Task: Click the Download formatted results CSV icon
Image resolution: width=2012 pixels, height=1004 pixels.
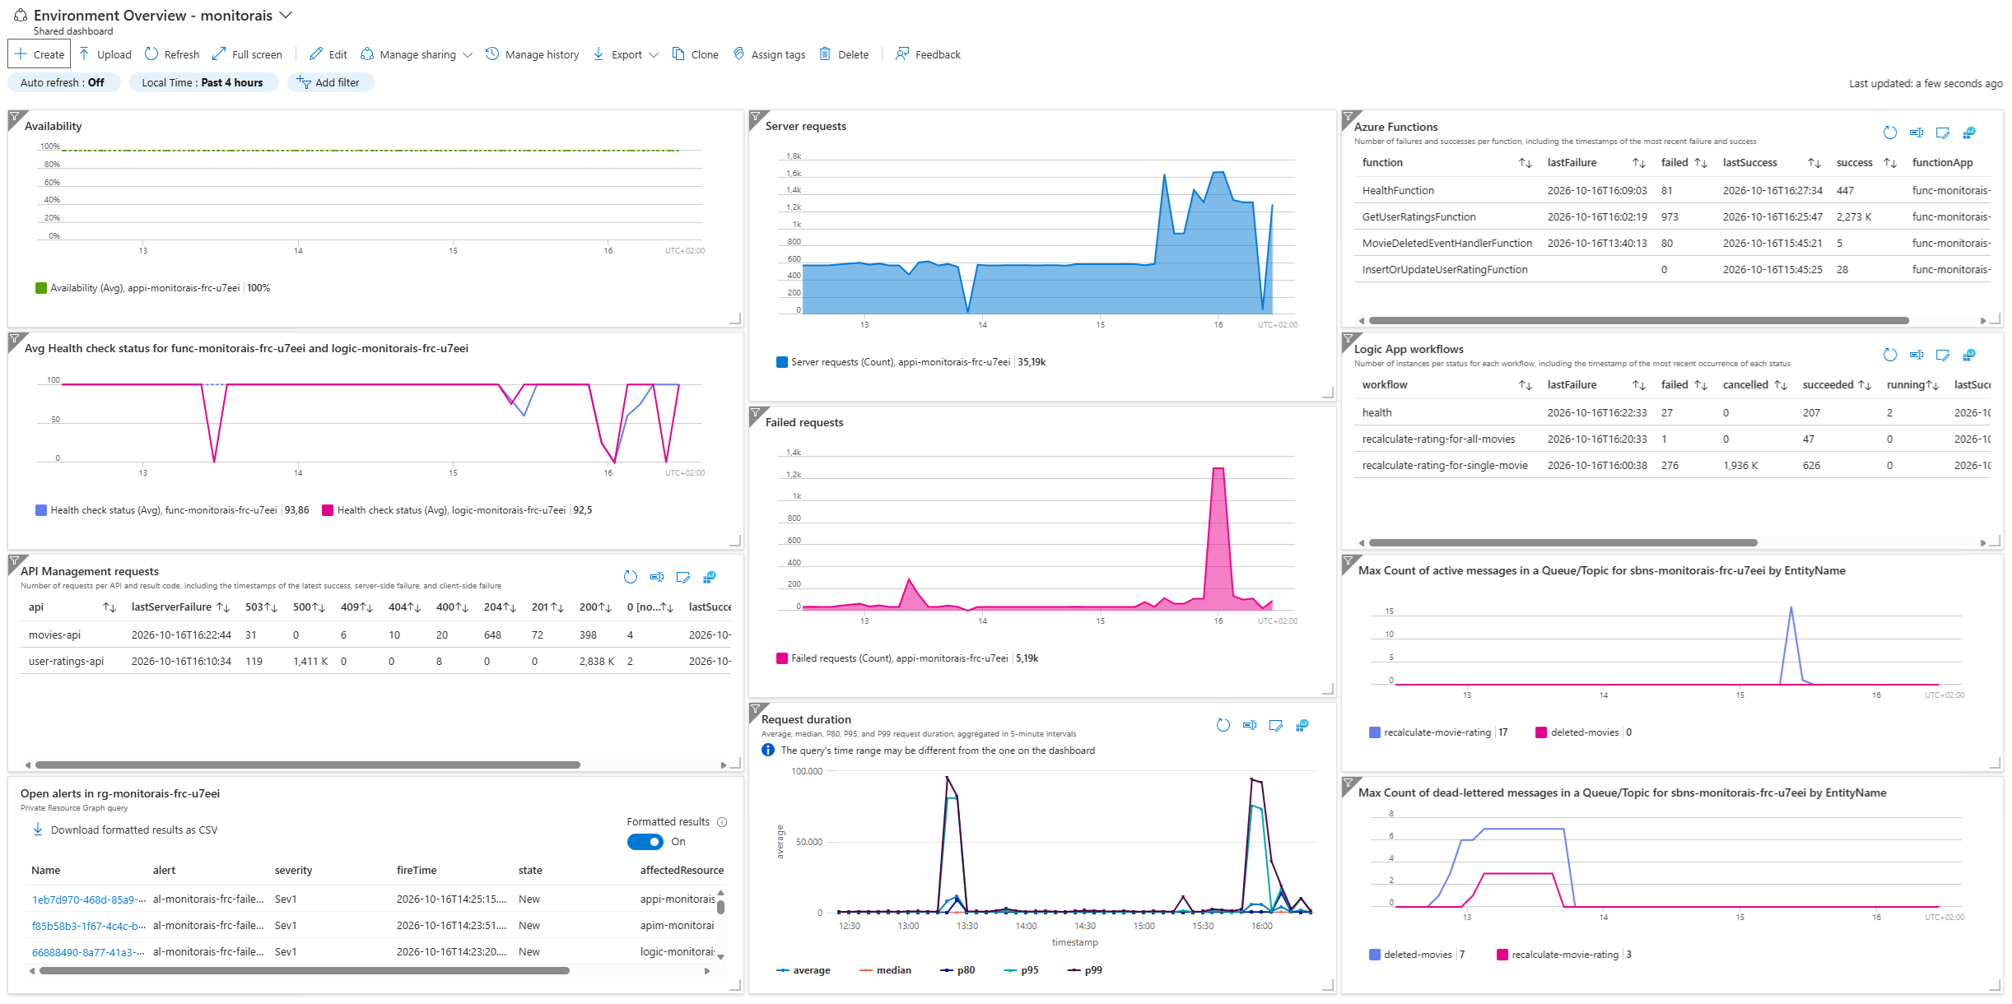Action: point(38,830)
